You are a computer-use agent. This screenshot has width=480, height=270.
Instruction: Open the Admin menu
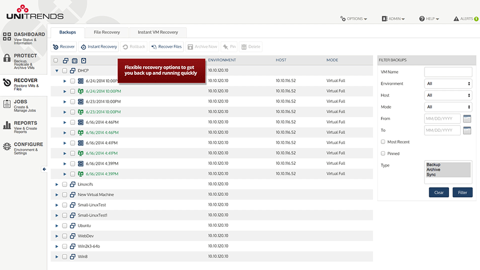pyautogui.click(x=393, y=19)
